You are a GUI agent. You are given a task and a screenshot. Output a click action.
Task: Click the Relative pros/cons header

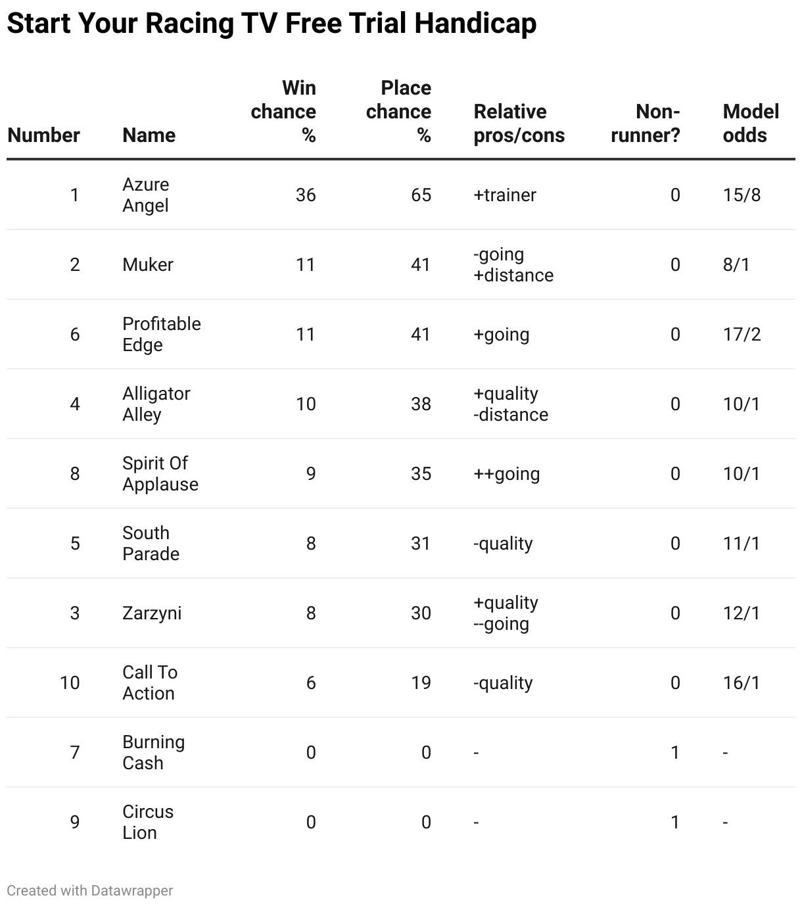coord(519,123)
